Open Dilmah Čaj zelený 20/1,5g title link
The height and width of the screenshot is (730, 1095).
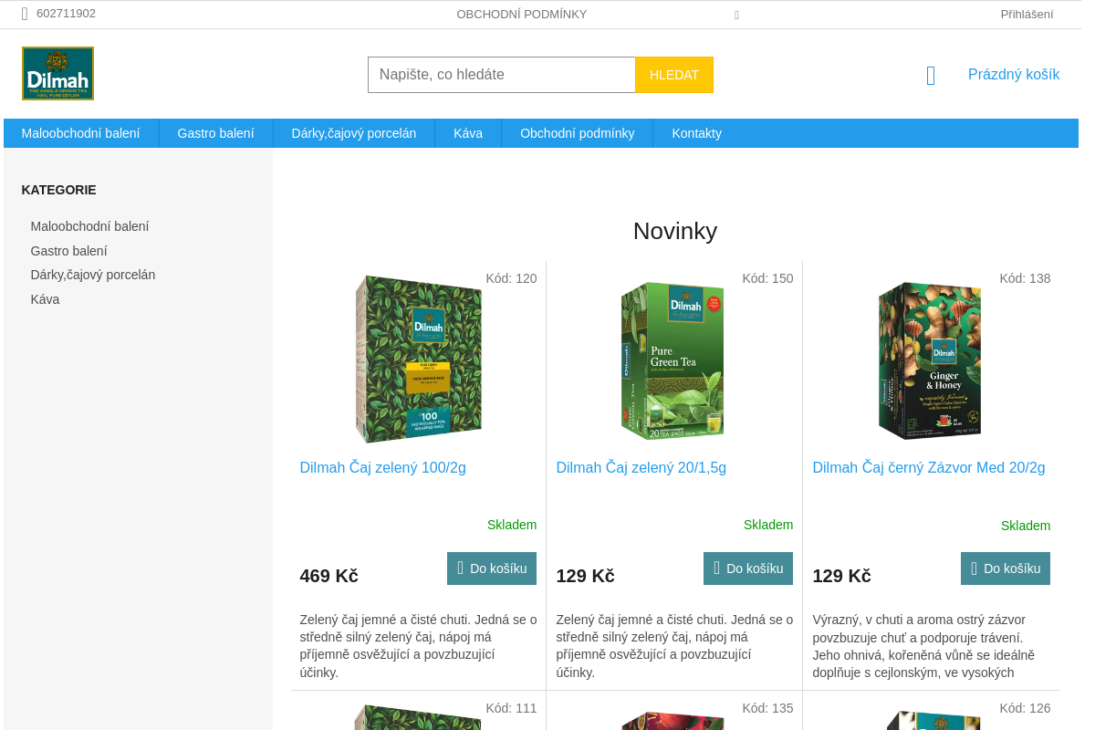tap(641, 468)
